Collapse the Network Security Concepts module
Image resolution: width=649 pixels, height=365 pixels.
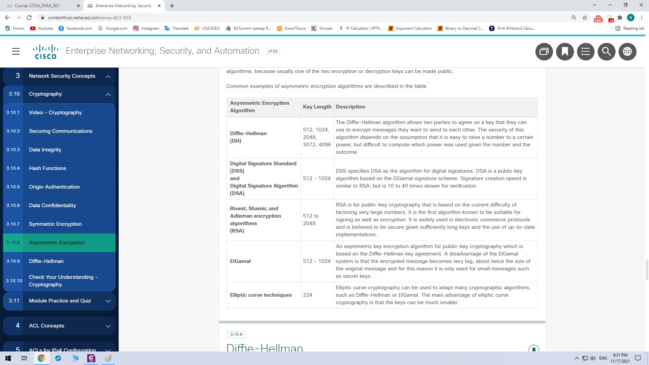[x=108, y=76]
